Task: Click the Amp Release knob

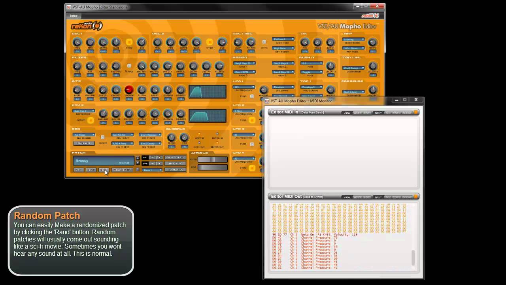Action: pos(181,90)
